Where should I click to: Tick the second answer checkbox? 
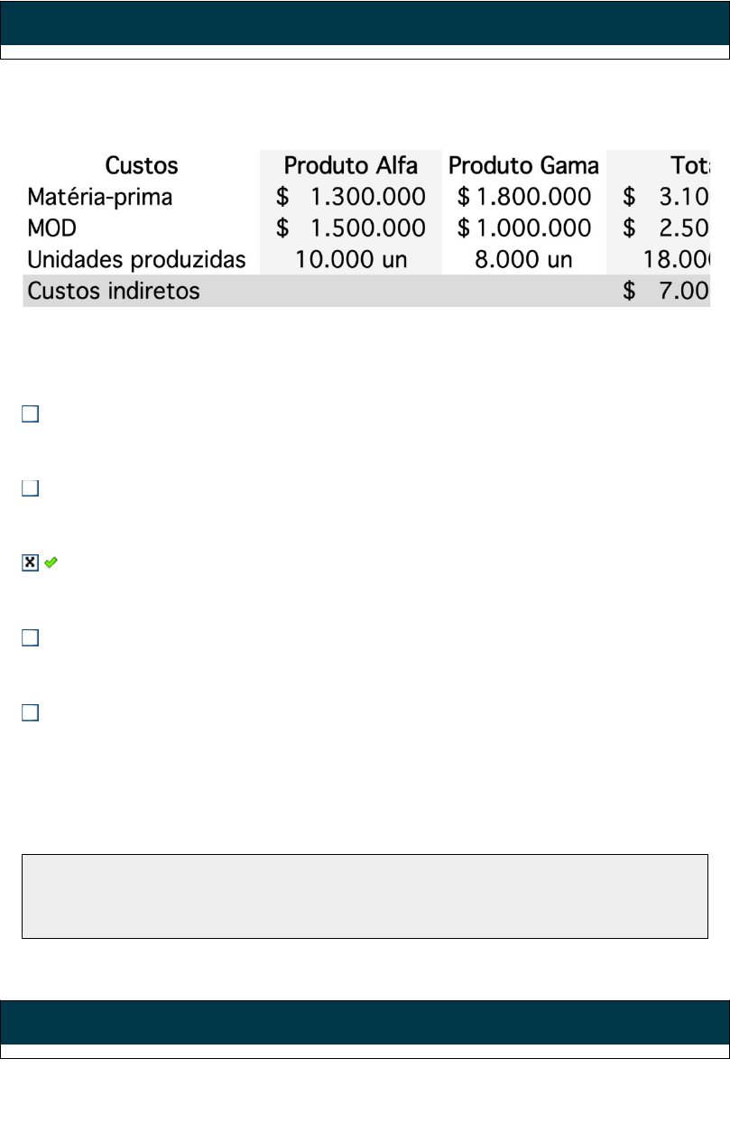(30, 488)
